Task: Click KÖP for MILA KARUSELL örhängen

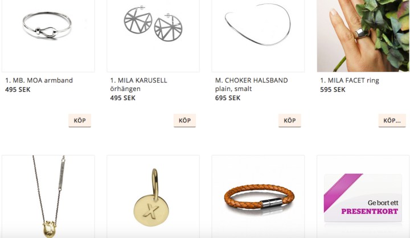Action: coord(184,121)
